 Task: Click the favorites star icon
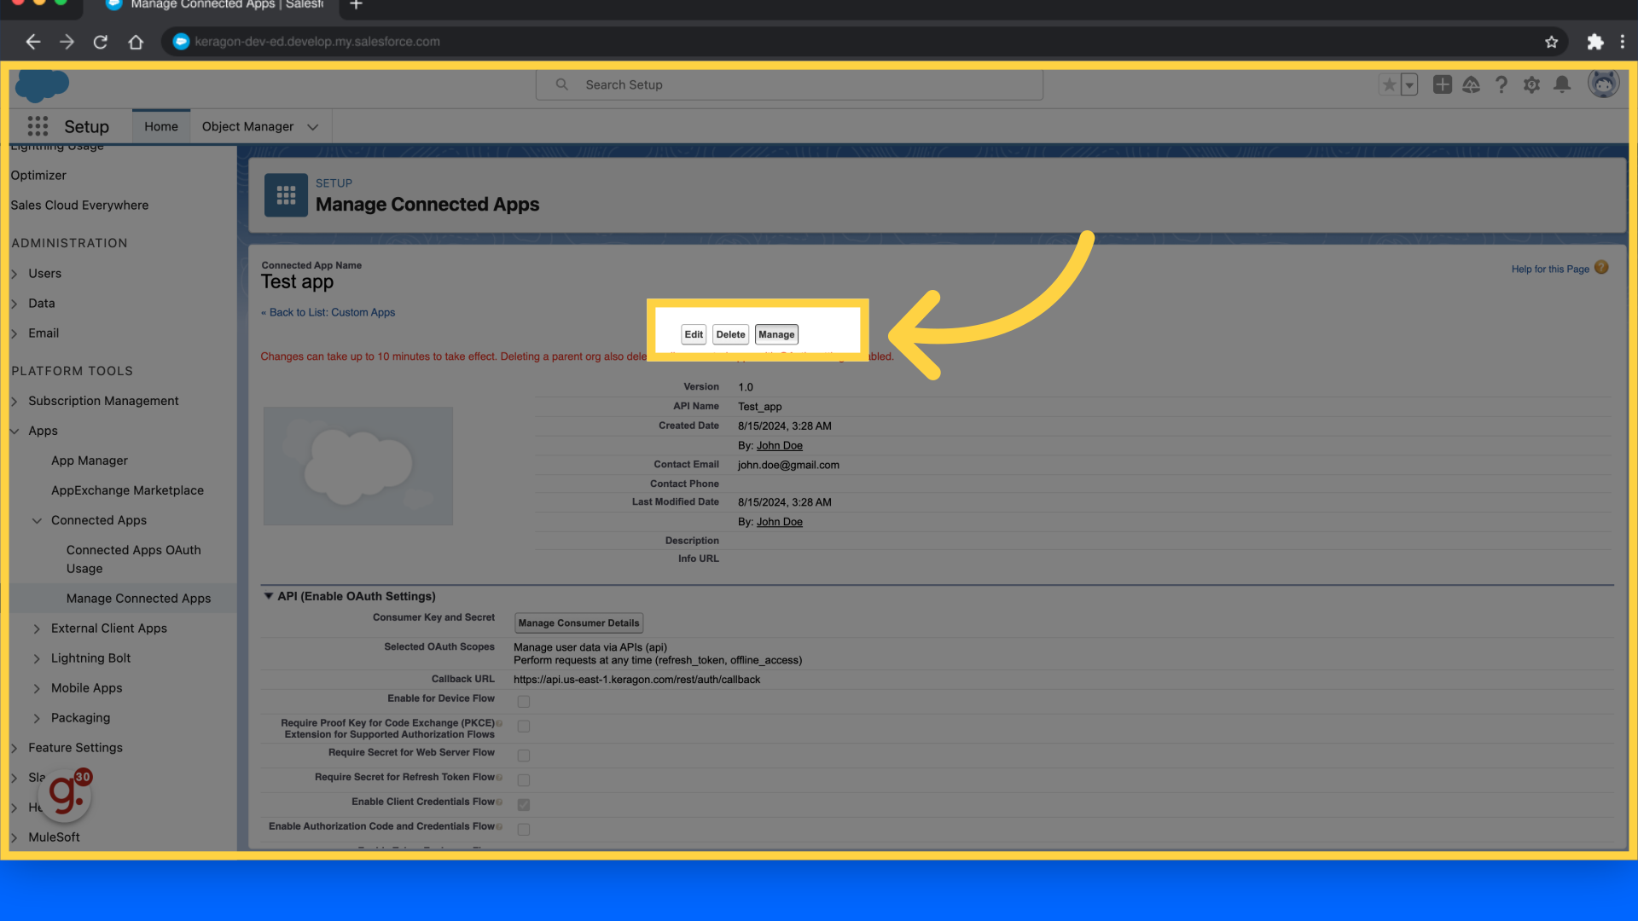click(x=1389, y=84)
